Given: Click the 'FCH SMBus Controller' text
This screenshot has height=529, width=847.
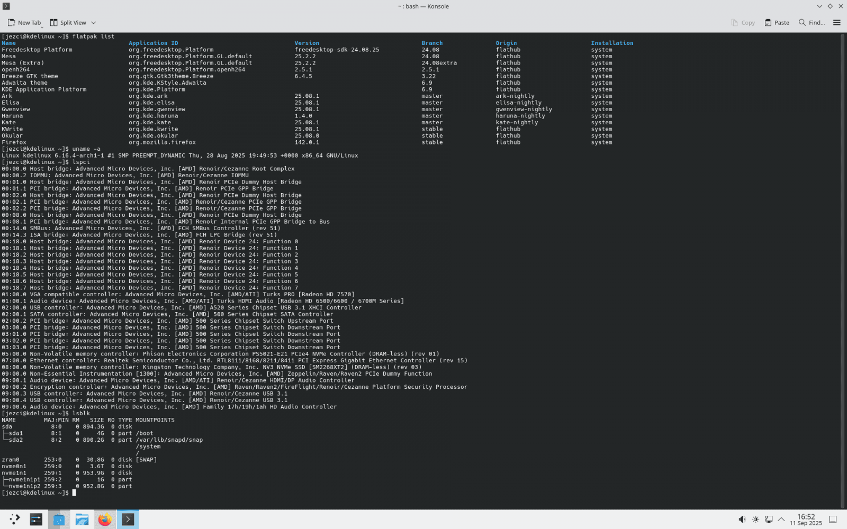Looking at the screenshot, I should click(x=213, y=229).
